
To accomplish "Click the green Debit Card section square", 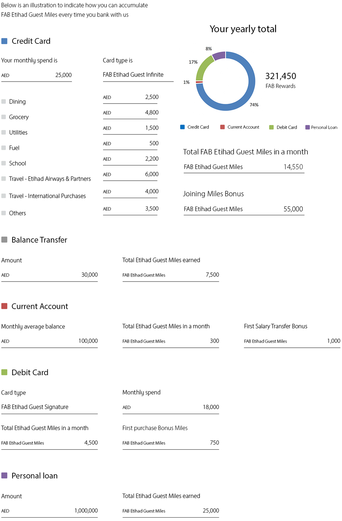I will coord(4,372).
